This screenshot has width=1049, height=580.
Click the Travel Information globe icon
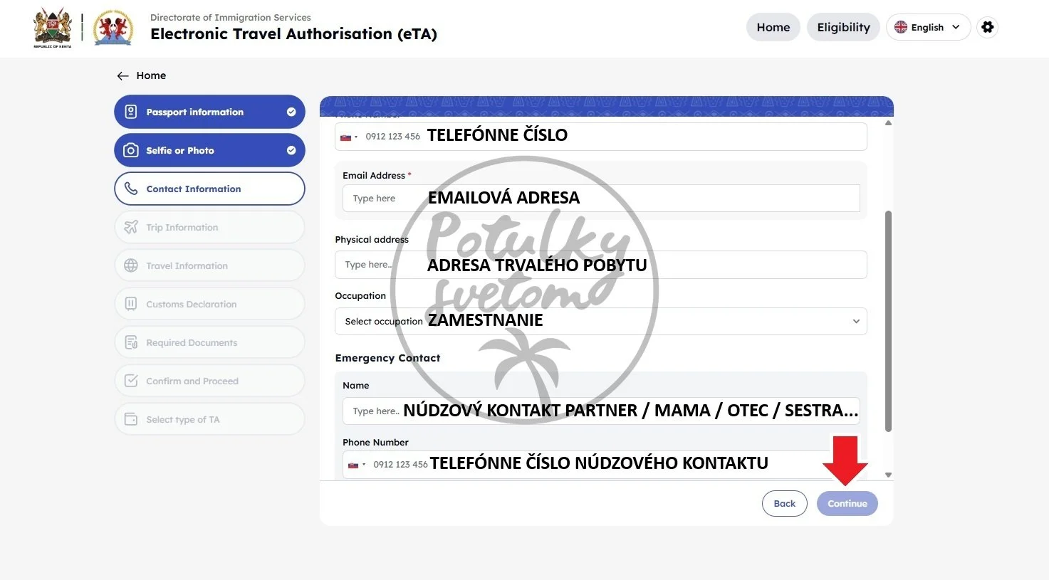pos(131,265)
